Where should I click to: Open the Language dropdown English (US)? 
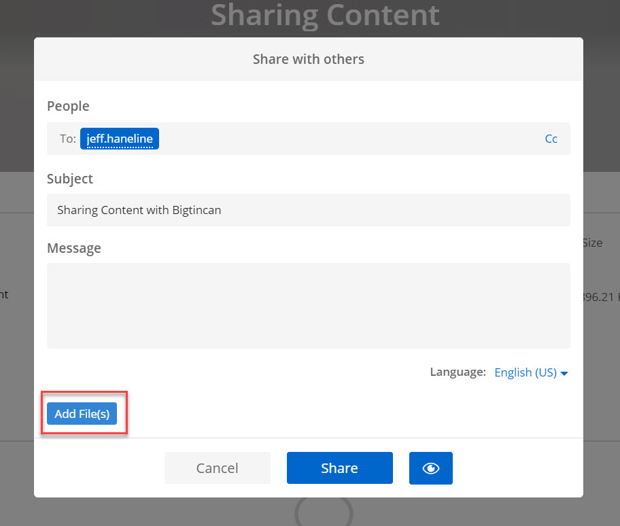(x=531, y=372)
